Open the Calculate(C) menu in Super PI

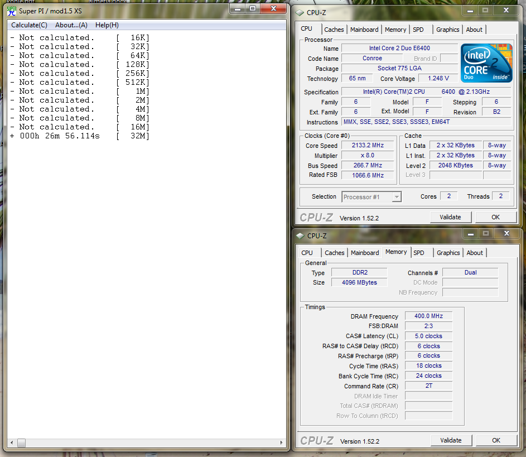pyautogui.click(x=29, y=25)
